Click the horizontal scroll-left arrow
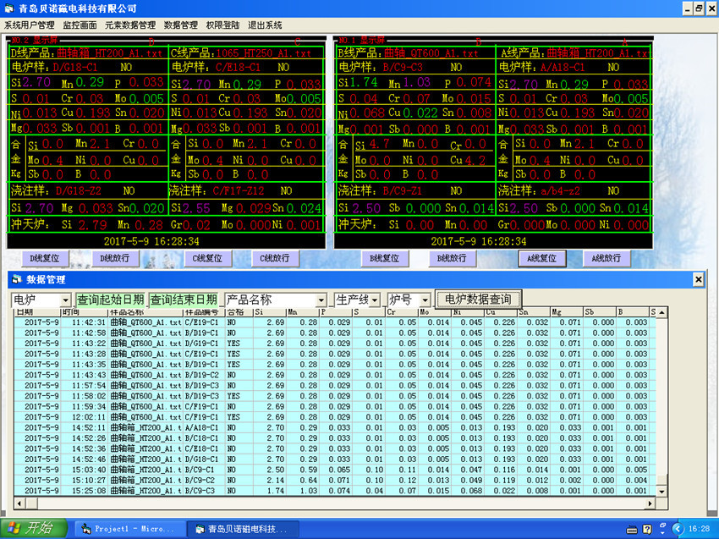Screen dimensions: 719x539 pos(19,503)
